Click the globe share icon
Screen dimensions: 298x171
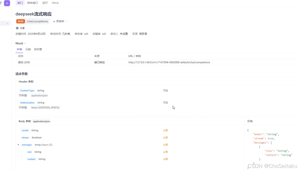[17, 28]
